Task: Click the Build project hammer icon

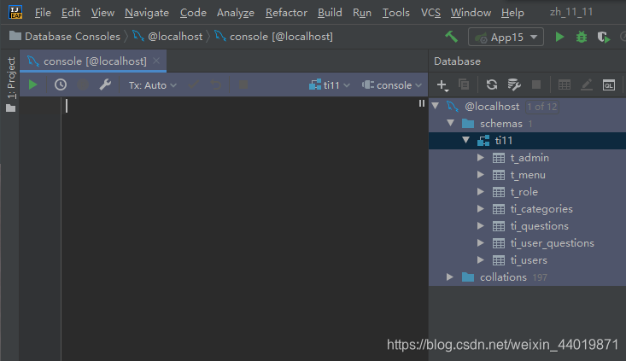Action: coord(452,37)
